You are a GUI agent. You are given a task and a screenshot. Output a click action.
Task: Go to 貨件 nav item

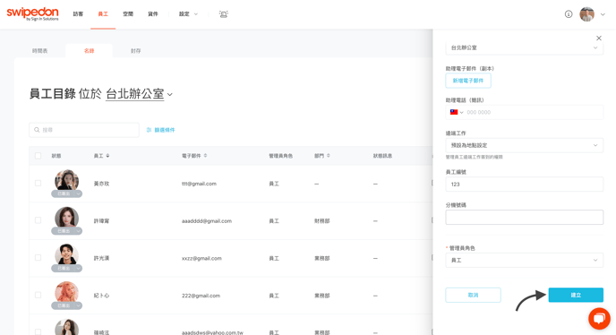tap(153, 14)
